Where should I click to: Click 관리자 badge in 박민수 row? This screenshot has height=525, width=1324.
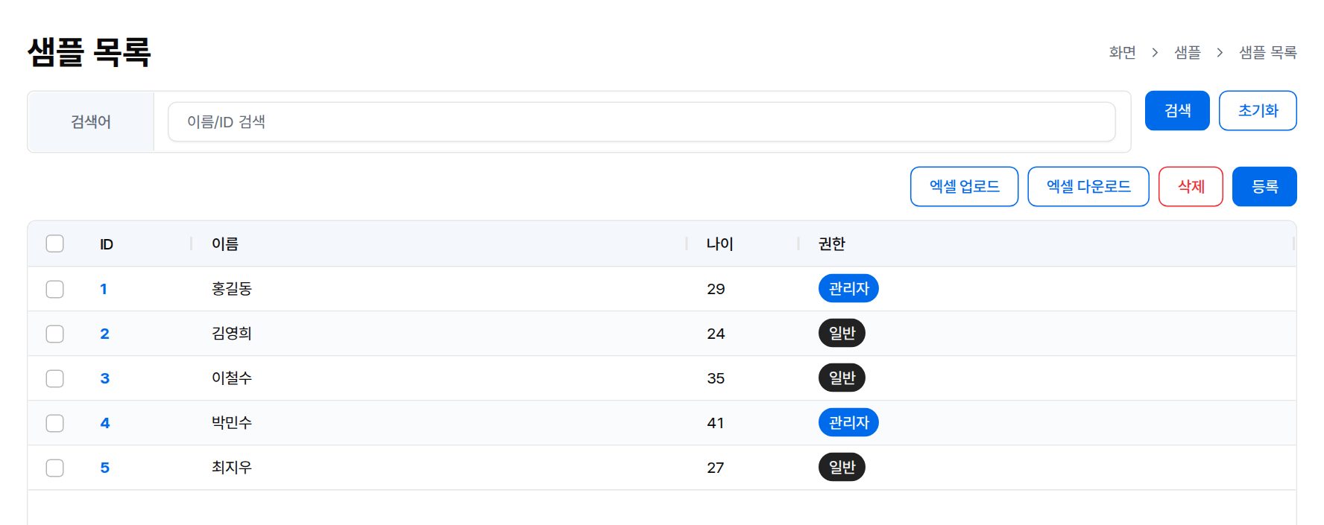click(x=848, y=422)
